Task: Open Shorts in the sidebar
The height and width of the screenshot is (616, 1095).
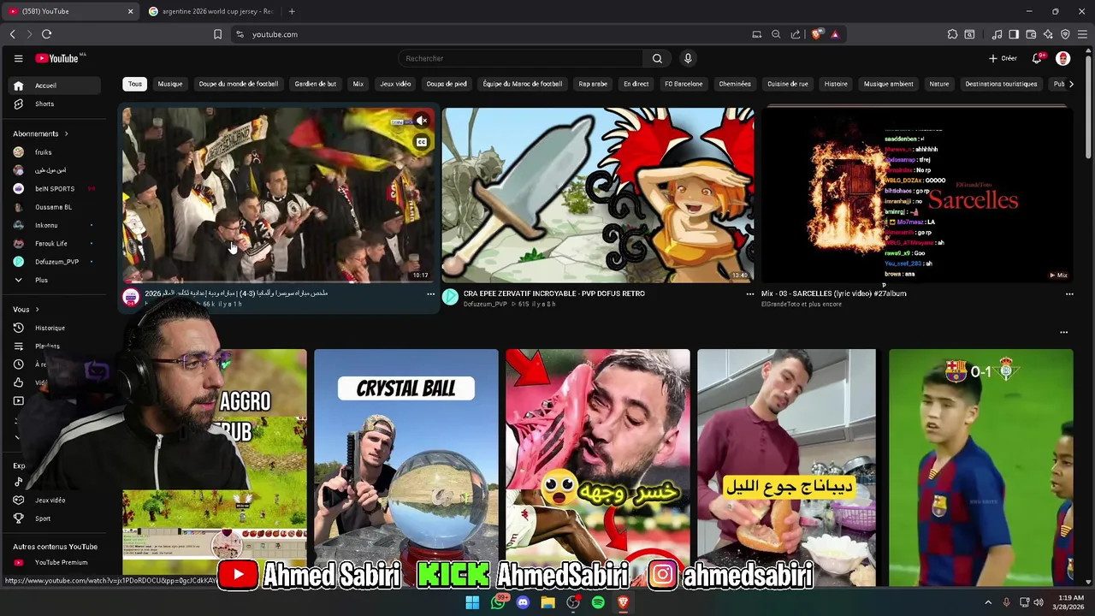Action: [x=53, y=104]
